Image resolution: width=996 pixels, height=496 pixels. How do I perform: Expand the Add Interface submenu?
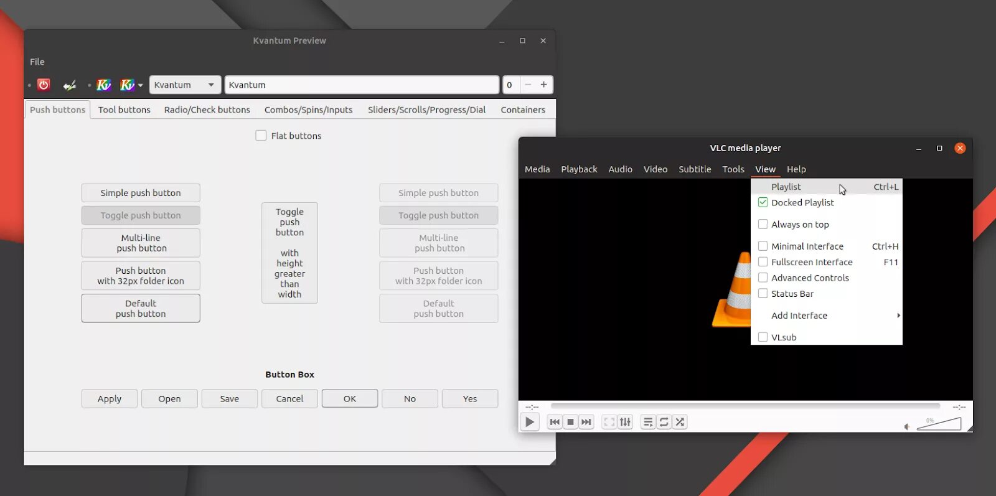(x=826, y=316)
